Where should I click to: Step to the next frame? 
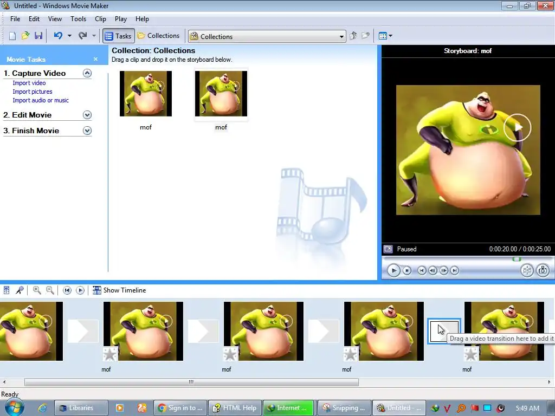pyautogui.click(x=443, y=271)
